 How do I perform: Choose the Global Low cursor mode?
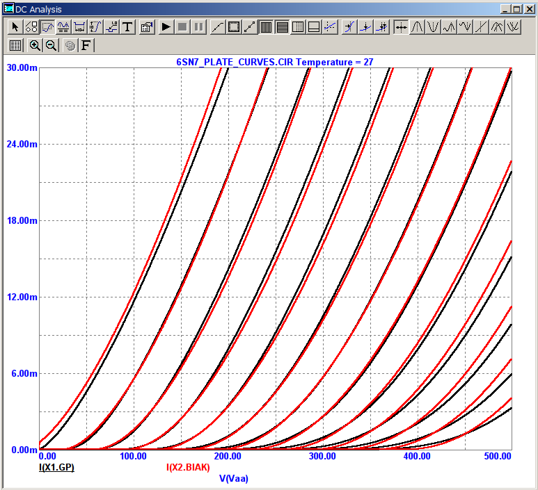coord(514,26)
